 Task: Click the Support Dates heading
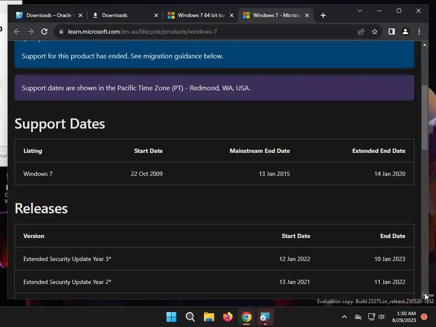(60, 124)
